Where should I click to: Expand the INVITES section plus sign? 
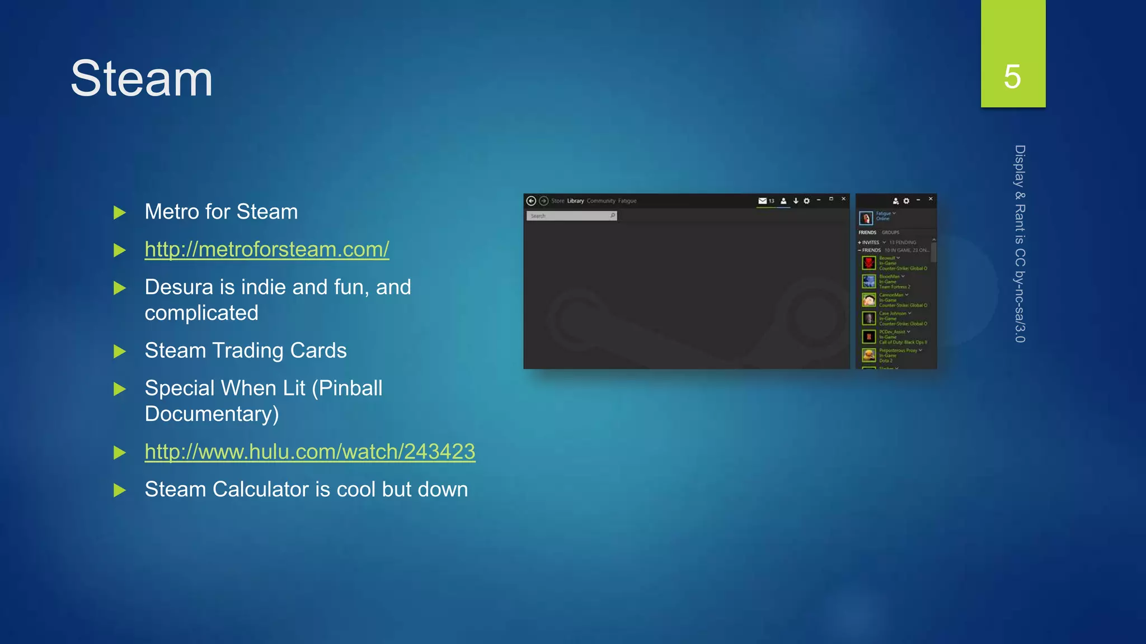pos(859,243)
